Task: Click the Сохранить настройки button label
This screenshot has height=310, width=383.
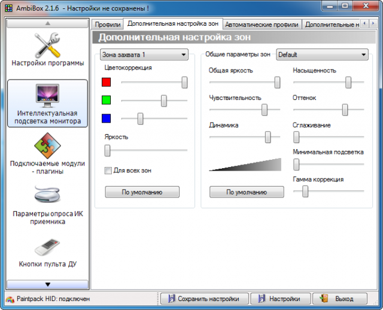Action: [x=208, y=299]
